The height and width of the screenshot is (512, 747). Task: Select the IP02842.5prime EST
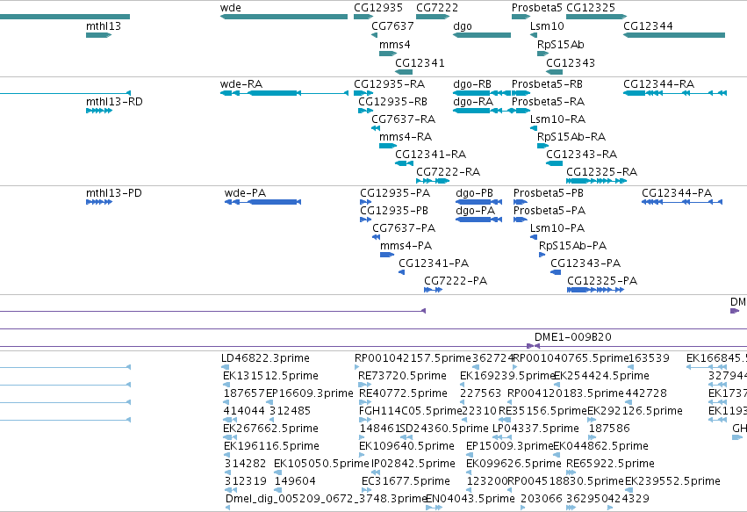tap(376, 472)
